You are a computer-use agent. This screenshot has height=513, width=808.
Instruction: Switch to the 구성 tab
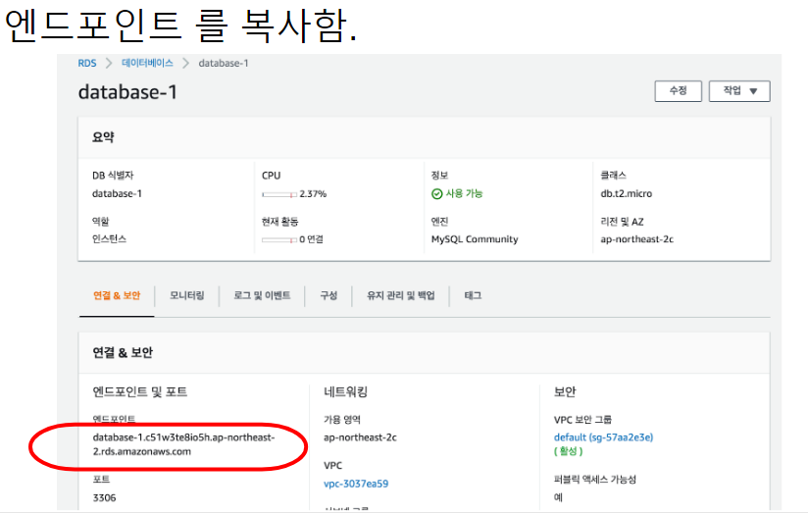[328, 295]
